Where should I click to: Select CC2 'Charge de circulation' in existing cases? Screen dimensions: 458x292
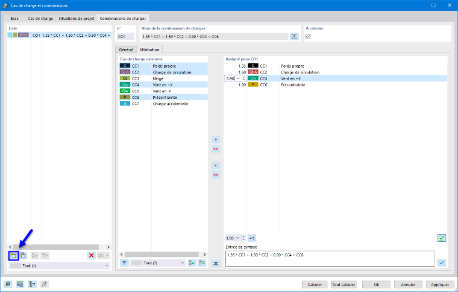(x=163, y=72)
